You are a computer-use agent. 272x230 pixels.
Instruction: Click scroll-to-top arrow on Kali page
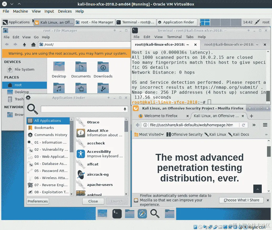[258, 189]
